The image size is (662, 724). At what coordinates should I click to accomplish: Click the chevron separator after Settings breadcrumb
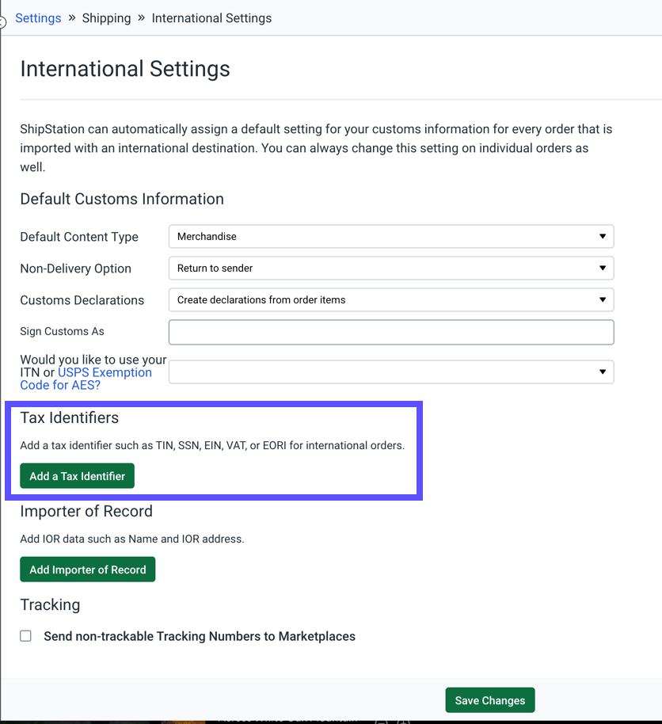point(71,17)
